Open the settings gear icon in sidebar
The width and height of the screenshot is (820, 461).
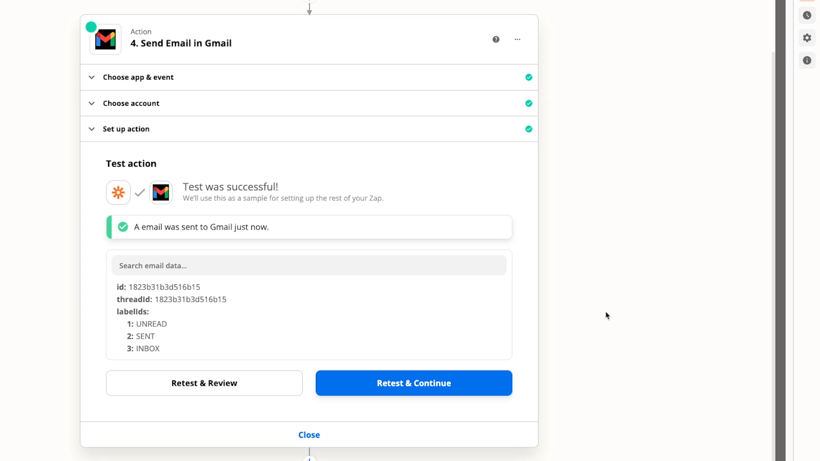tap(807, 38)
